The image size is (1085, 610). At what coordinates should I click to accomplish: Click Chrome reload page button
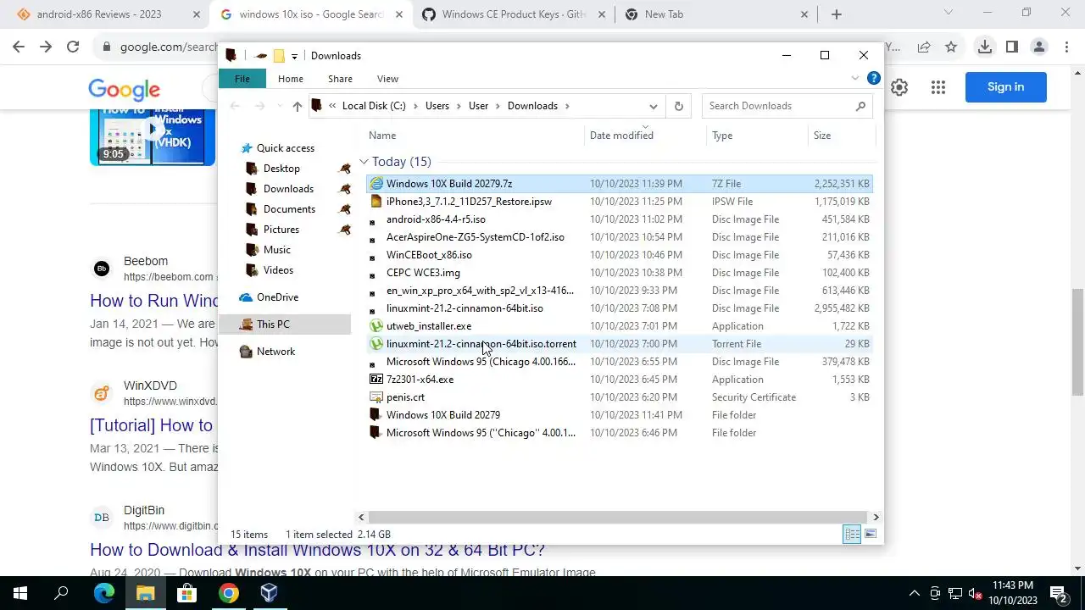pyautogui.click(x=73, y=47)
